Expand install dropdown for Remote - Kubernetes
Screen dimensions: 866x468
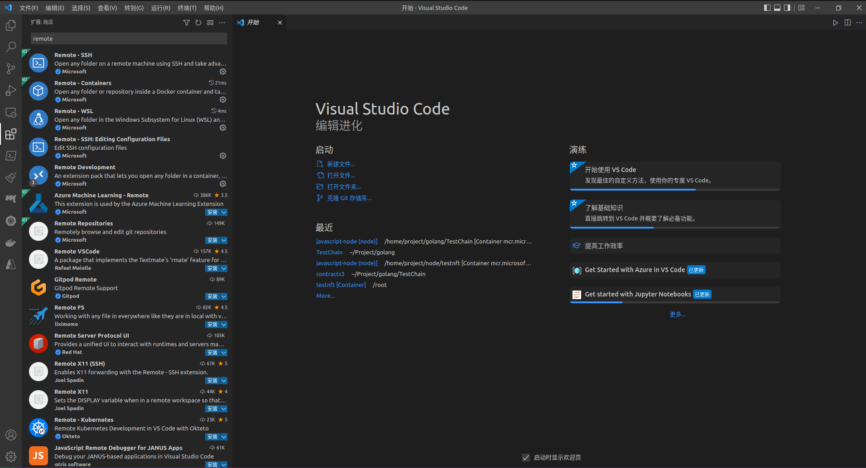pos(224,437)
